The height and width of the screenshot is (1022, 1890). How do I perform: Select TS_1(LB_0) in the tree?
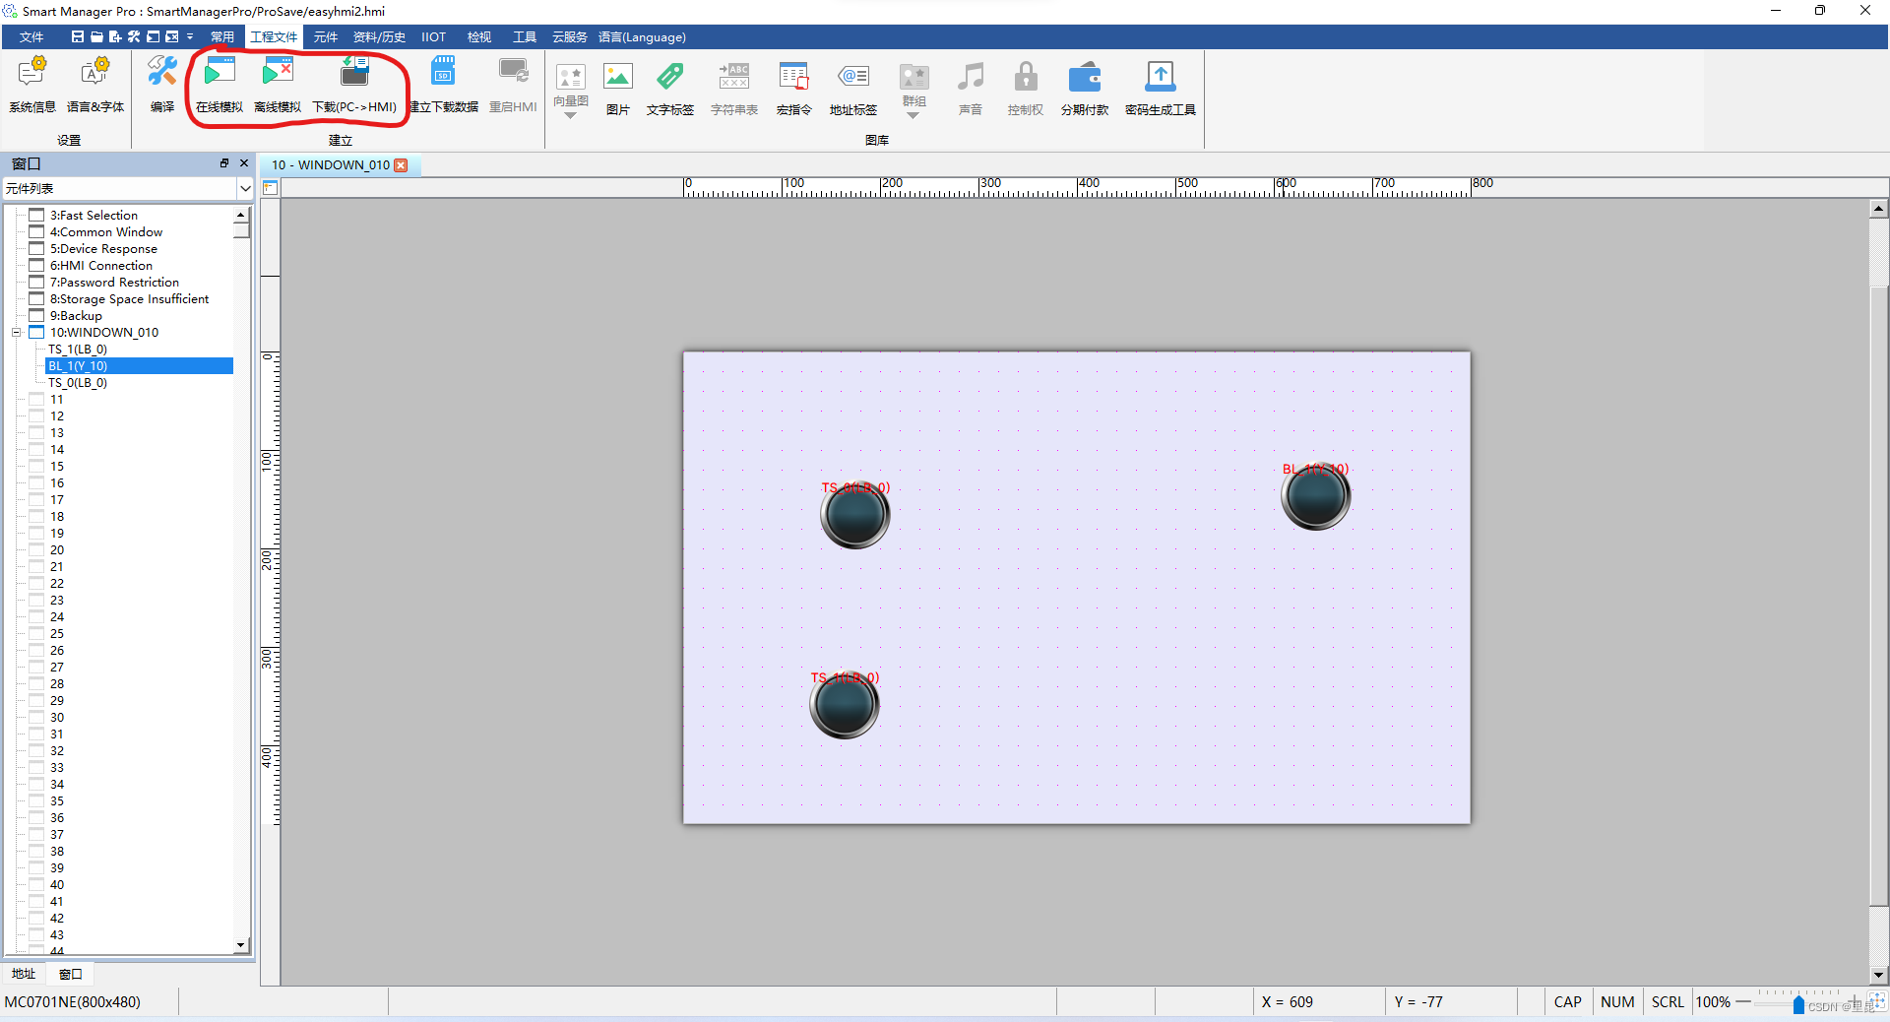78,350
